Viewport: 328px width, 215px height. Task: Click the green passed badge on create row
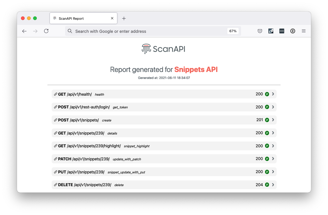tap(267, 120)
